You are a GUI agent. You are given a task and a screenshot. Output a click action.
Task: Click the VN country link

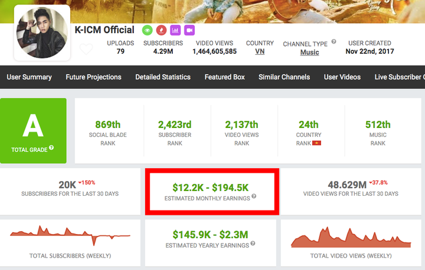(260, 52)
